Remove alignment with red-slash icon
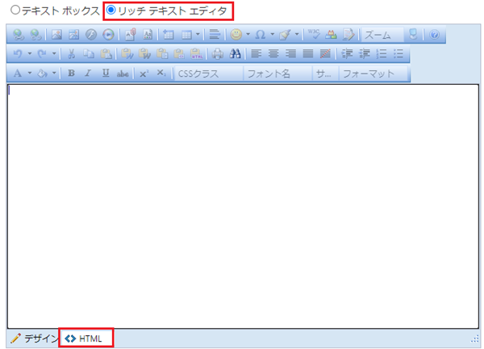The image size is (484, 349). [x=325, y=54]
